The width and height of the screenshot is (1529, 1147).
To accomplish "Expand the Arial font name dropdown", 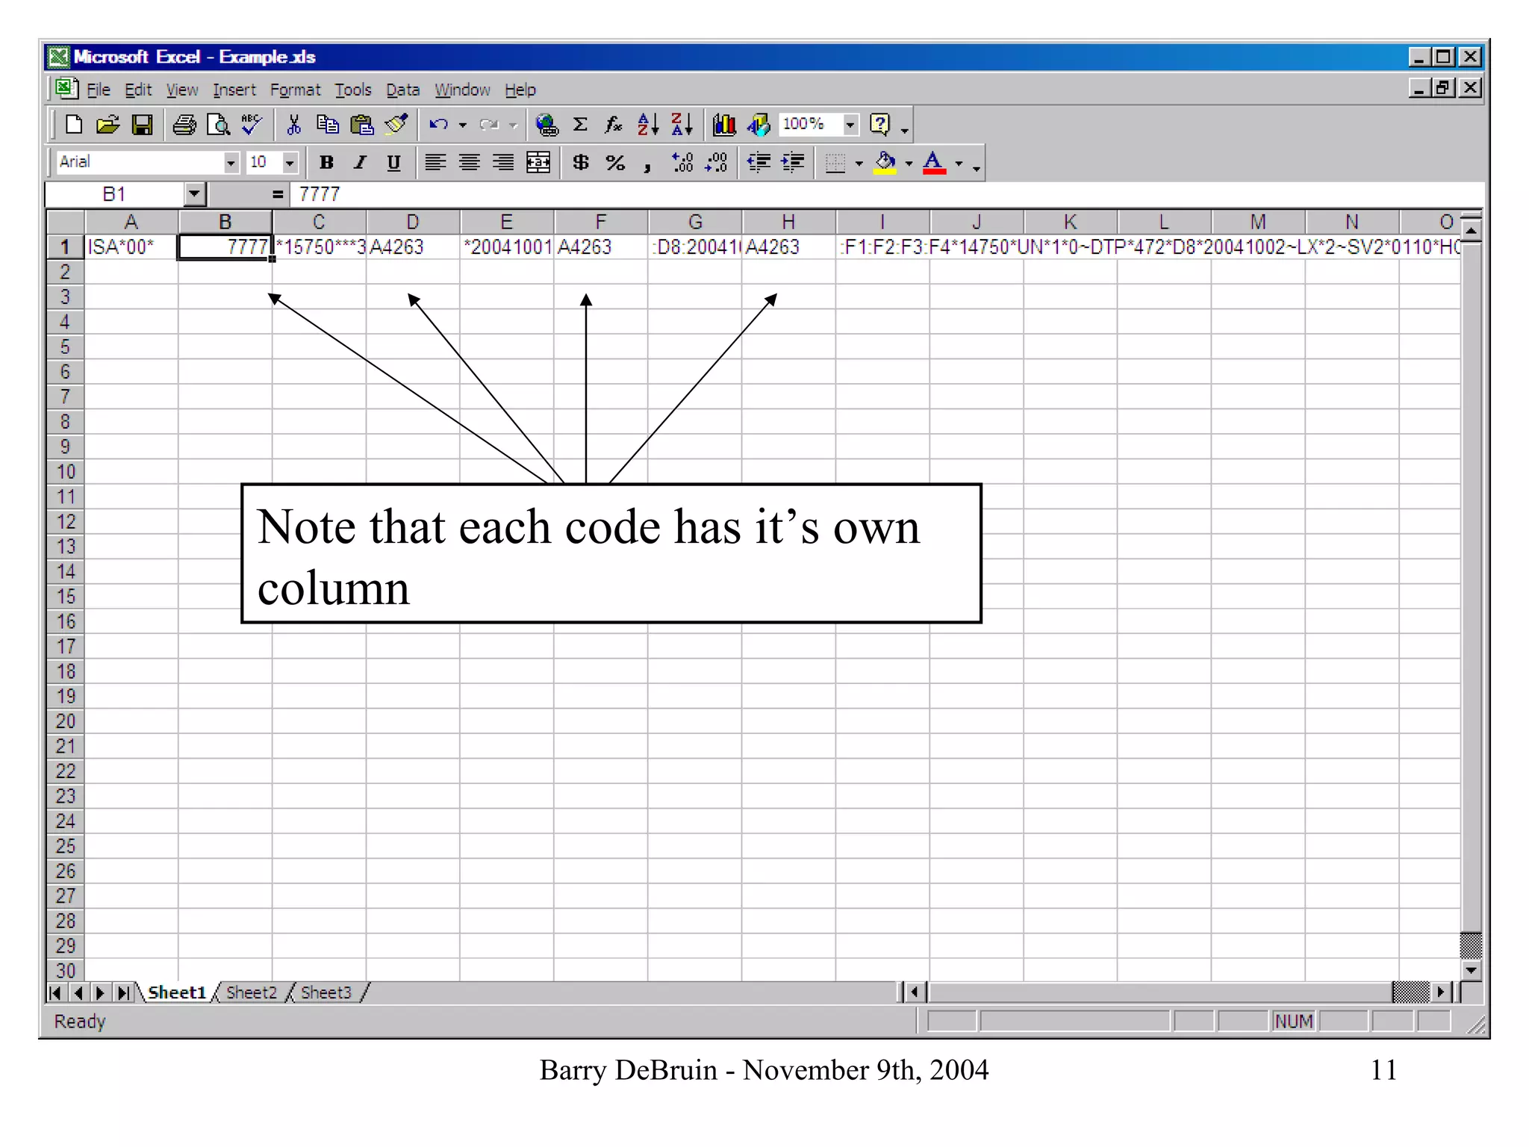I will point(231,163).
